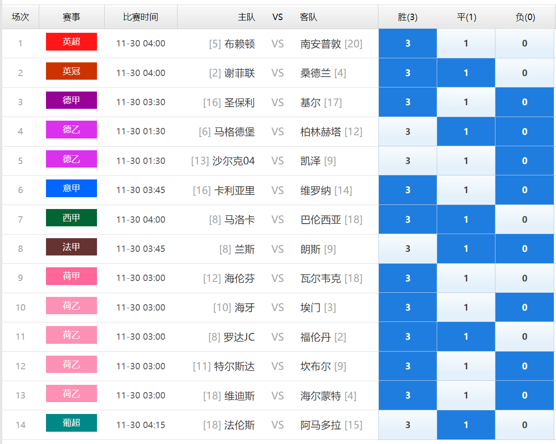Open the teal 葡超 league badge
This screenshot has width=556, height=444.
71,423
